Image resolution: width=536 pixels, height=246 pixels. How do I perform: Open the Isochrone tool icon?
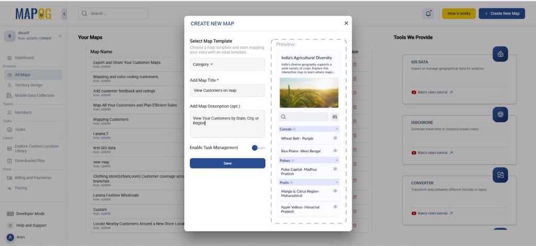pyautogui.click(x=500, y=114)
